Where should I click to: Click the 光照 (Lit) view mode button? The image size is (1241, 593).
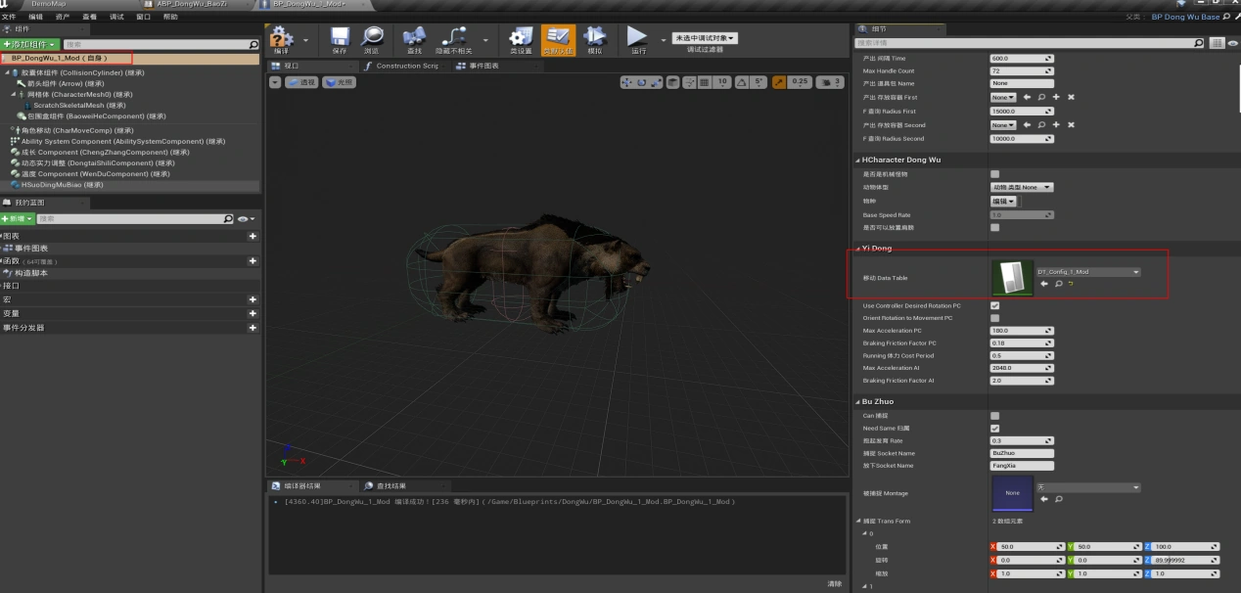[x=340, y=83]
